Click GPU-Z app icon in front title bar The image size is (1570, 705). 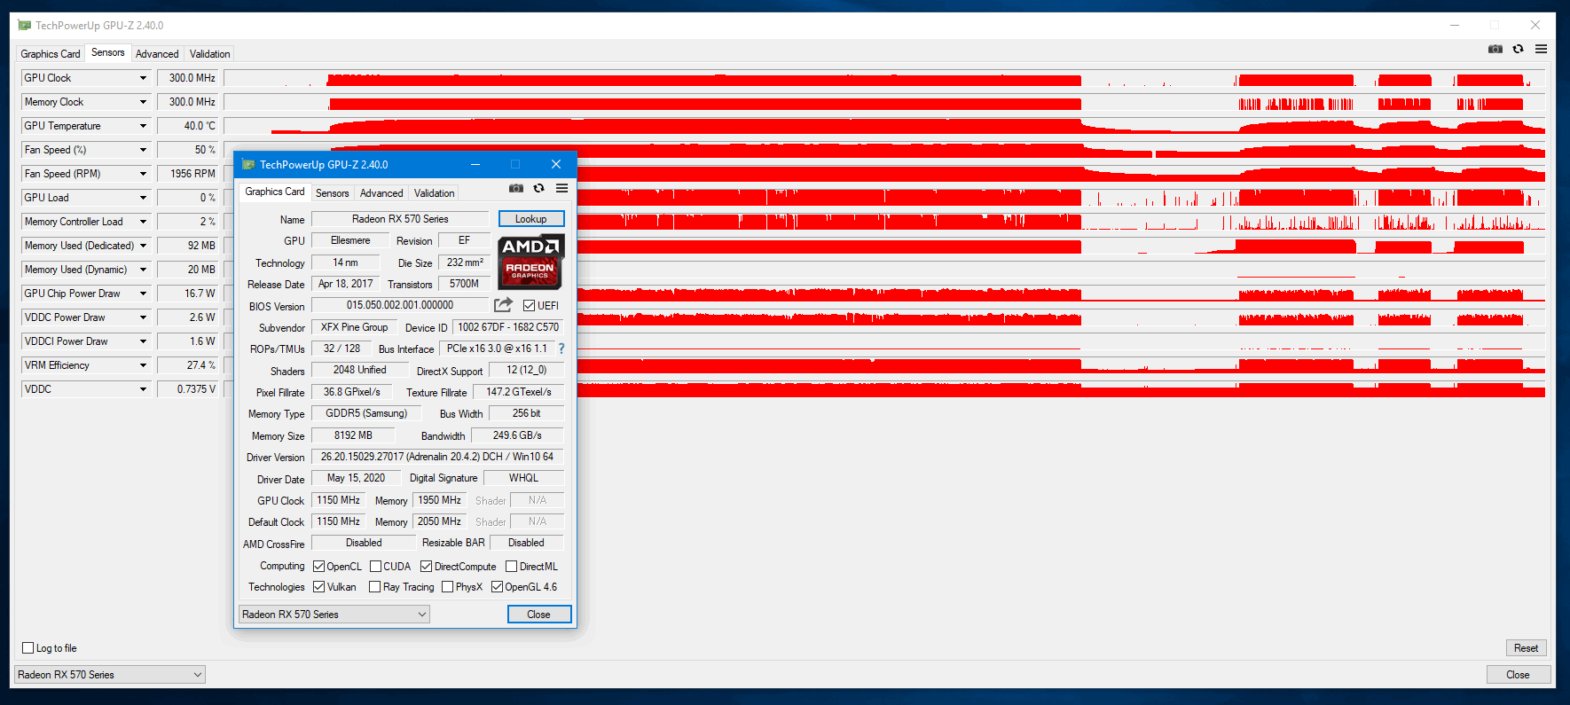[248, 164]
